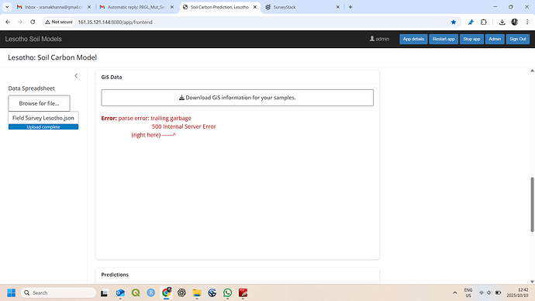Click Restart app button
Image resolution: width=535 pixels, height=301 pixels.
pyautogui.click(x=444, y=39)
